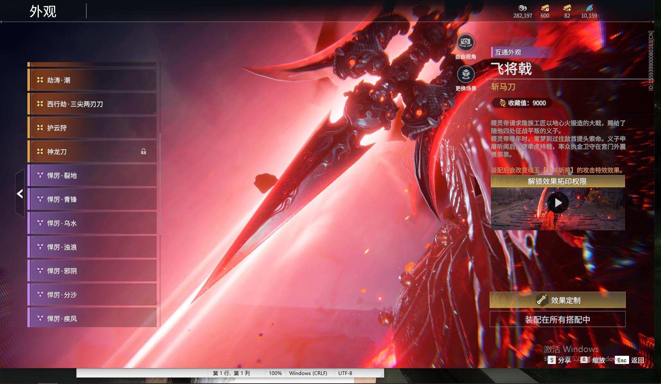Click the 更换场景 change scene icon
The image size is (661, 384).
click(x=465, y=74)
